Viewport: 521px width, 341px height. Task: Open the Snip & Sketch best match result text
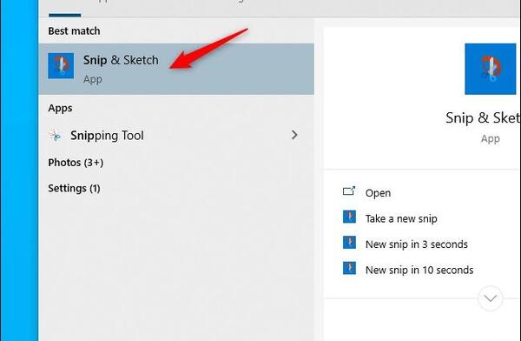(x=121, y=60)
